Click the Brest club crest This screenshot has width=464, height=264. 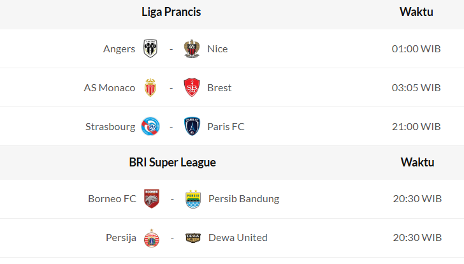click(x=192, y=87)
